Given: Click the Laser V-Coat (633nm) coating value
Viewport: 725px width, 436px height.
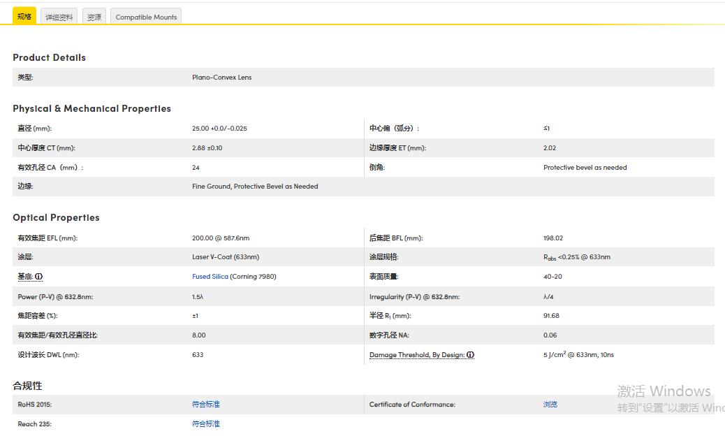Looking at the screenshot, I should (225, 257).
